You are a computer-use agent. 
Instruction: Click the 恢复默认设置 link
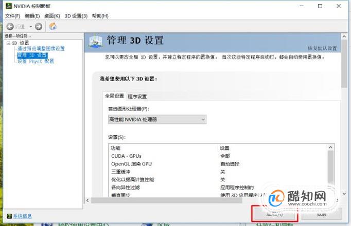click(x=322, y=48)
